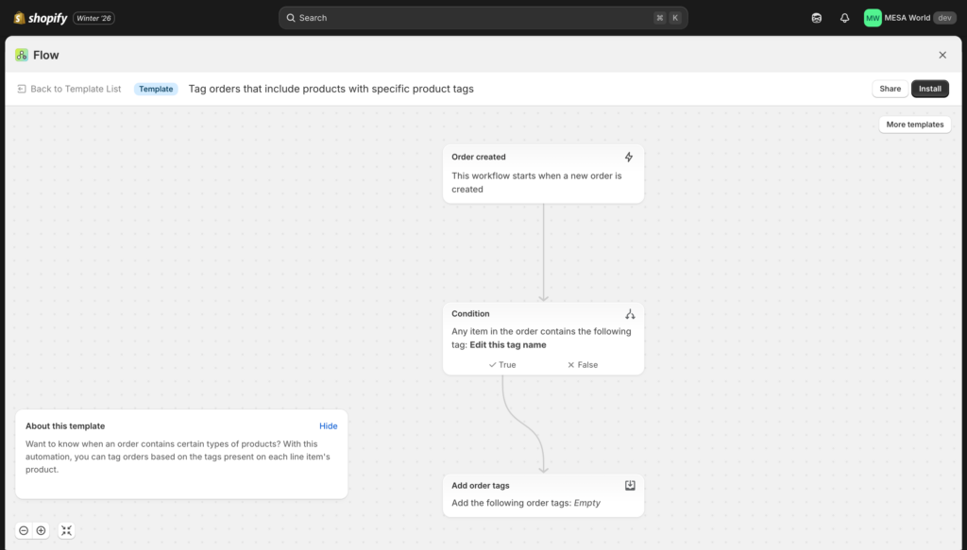This screenshot has height=550, width=967.
Task: Zoom in on the workflow canvas
Action: tap(41, 530)
